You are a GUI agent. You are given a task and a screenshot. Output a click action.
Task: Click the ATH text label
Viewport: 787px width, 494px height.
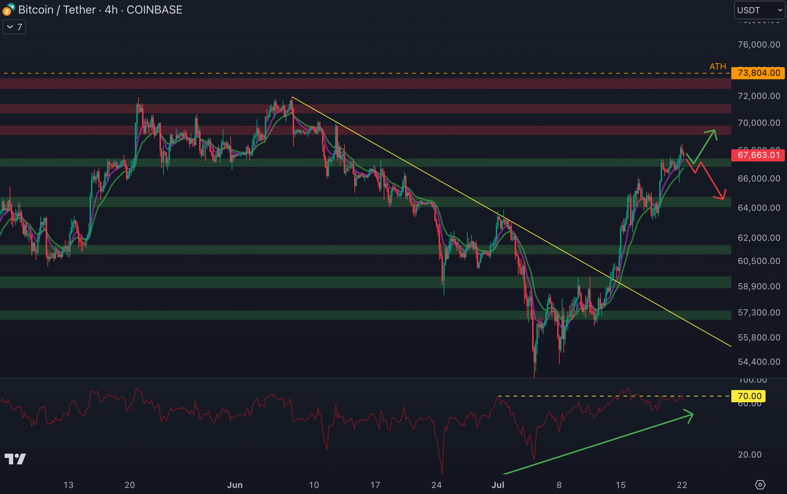click(x=717, y=66)
